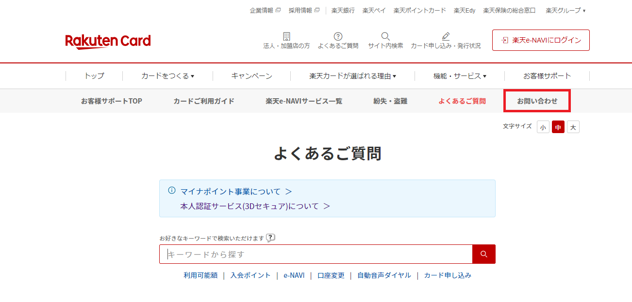Screen dimensions: 632x302
Task: Open 楽天e-NAVIサービス一覧 tab
Action: pyautogui.click(x=304, y=101)
